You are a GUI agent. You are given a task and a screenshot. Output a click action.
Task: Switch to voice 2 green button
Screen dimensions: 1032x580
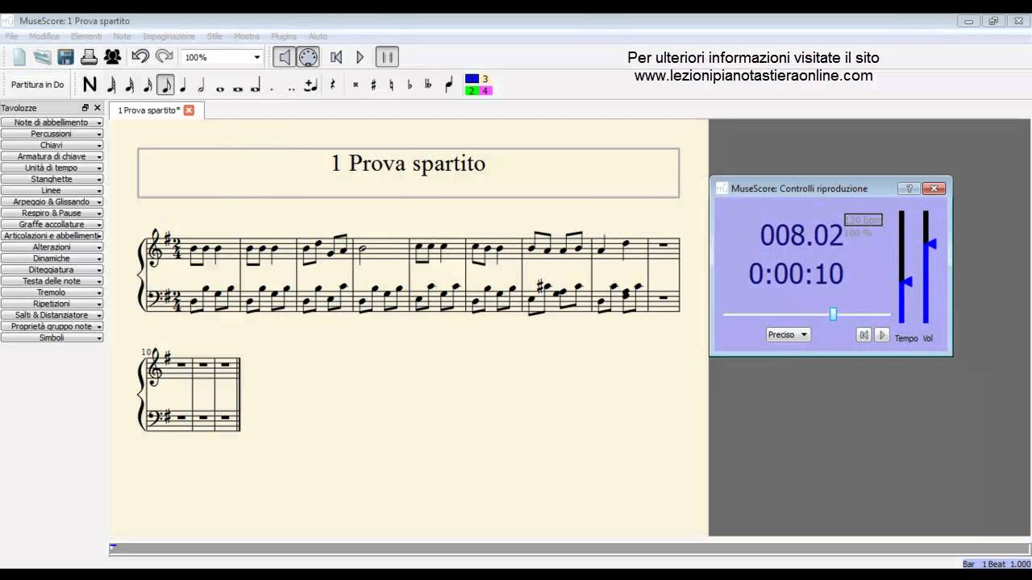click(x=472, y=90)
